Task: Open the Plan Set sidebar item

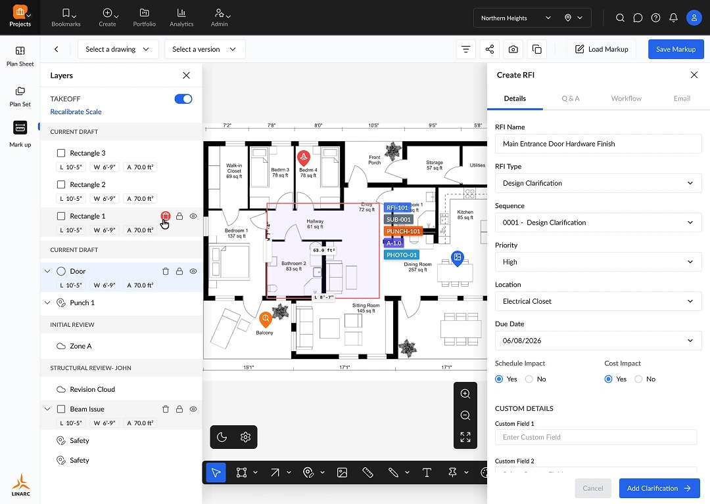Action: pyautogui.click(x=20, y=96)
